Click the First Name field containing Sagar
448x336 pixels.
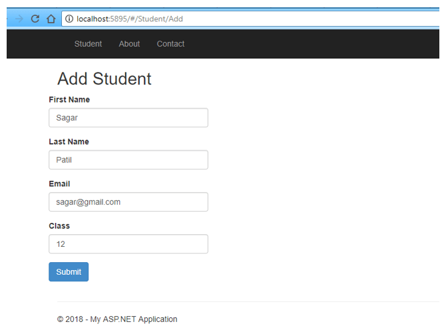[x=128, y=118]
